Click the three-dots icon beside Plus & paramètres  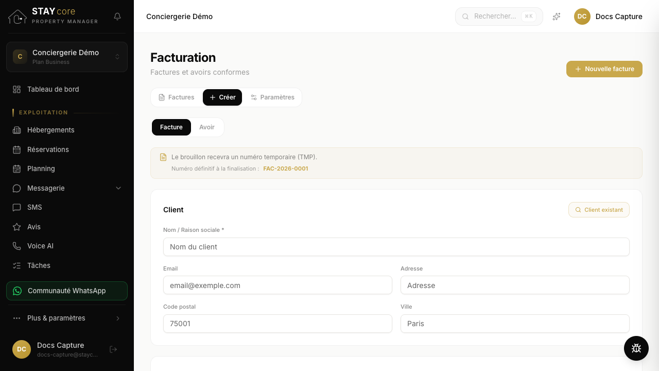point(16,318)
